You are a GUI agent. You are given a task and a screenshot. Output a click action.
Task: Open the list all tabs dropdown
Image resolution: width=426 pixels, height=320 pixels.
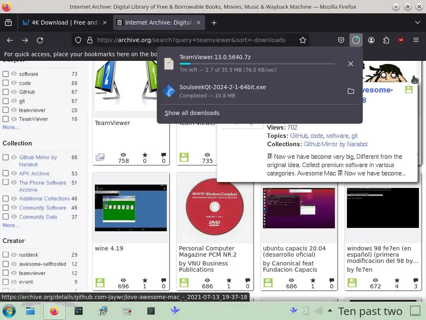(x=418, y=22)
